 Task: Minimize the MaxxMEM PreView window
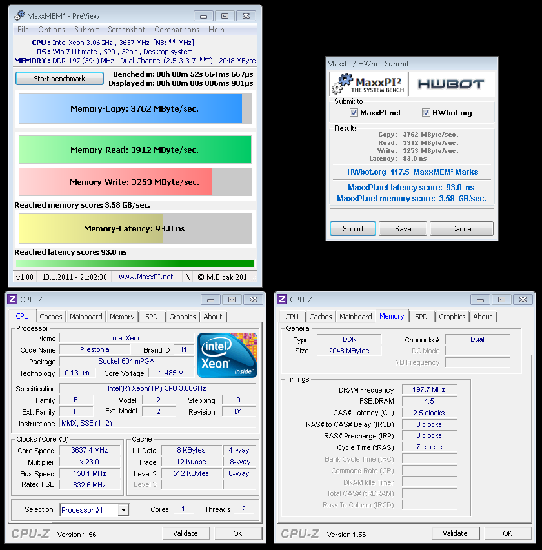203,16
